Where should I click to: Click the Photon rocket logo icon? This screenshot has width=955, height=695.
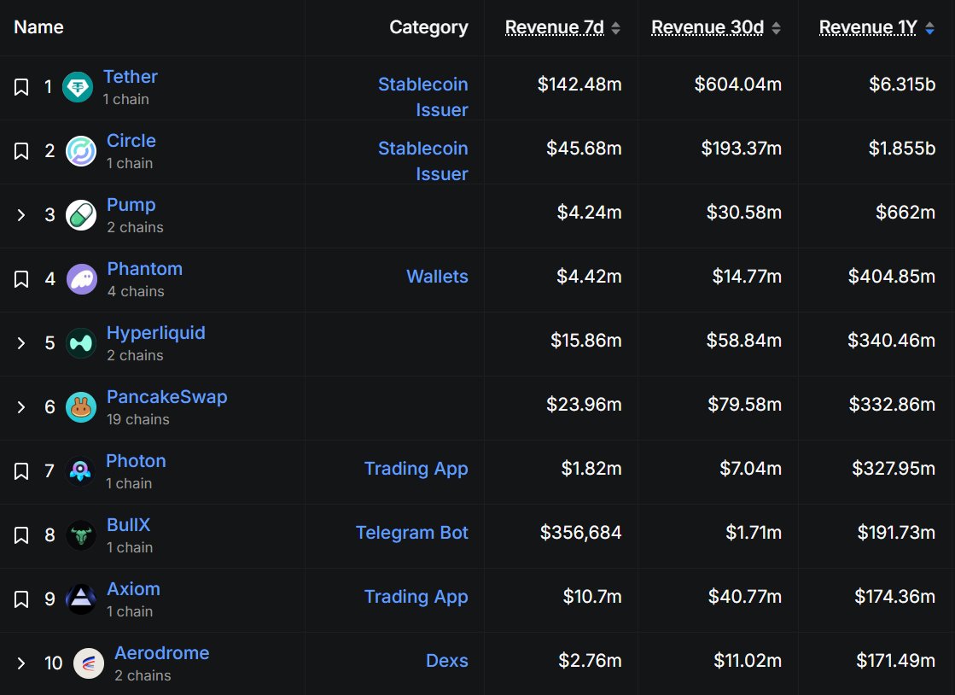(80, 470)
